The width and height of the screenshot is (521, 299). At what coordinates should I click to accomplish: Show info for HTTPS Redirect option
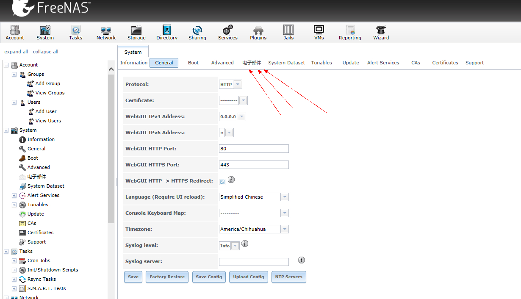click(231, 180)
